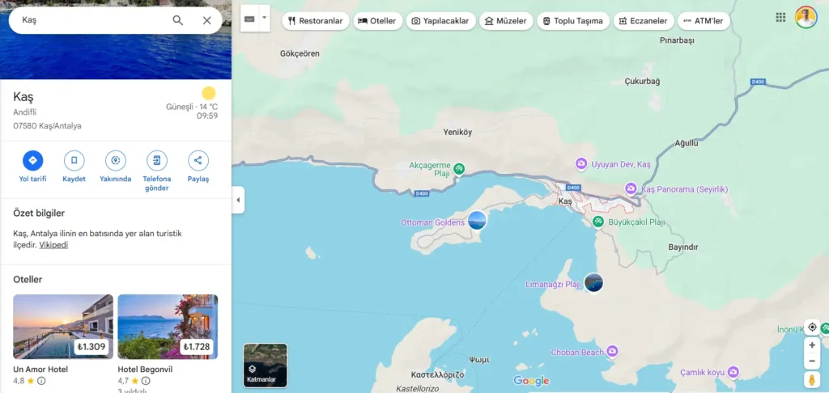The height and width of the screenshot is (393, 829).
Task: Collapse the side panel arrow
Action: [238, 201]
